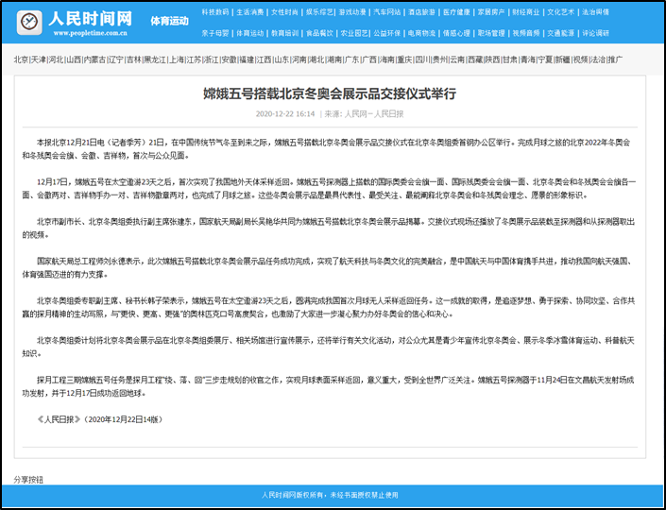The image size is (666, 510).
Task: Choose the 新疆 region link
Action: [x=563, y=59]
